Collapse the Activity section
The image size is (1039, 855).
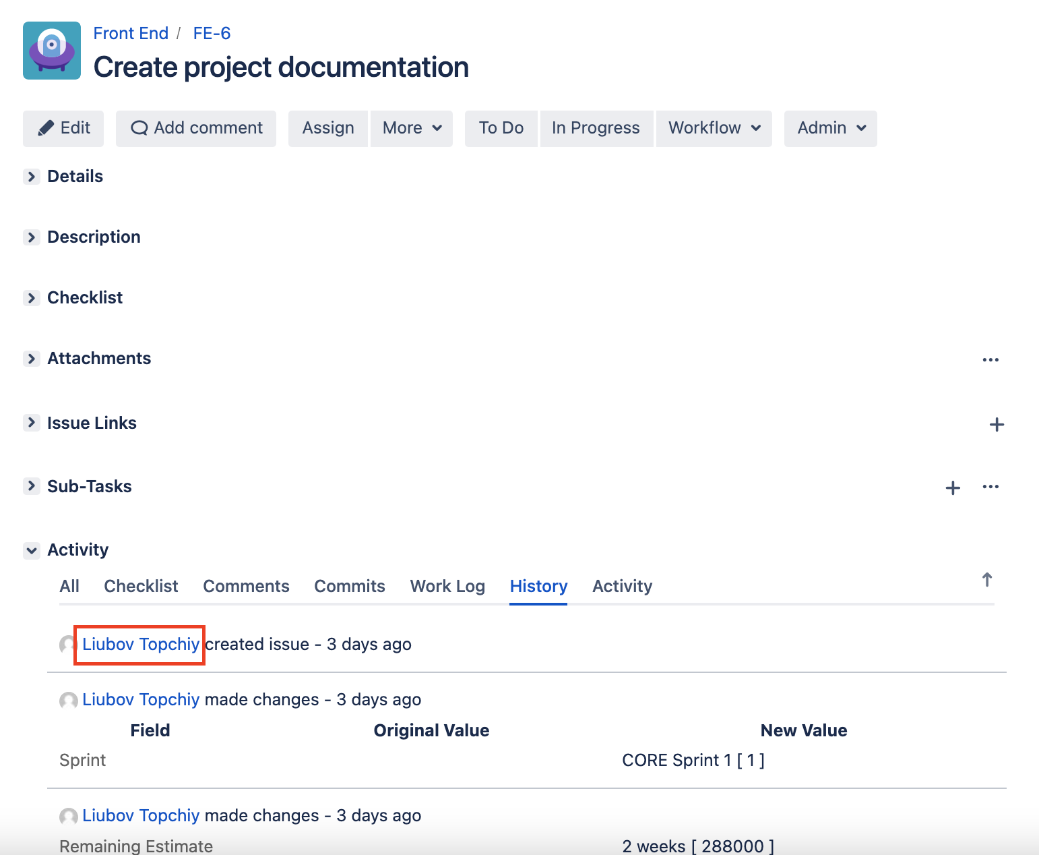(x=32, y=550)
